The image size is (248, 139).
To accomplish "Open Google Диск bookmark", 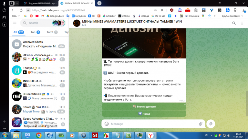I will click(x=55, y=16).
